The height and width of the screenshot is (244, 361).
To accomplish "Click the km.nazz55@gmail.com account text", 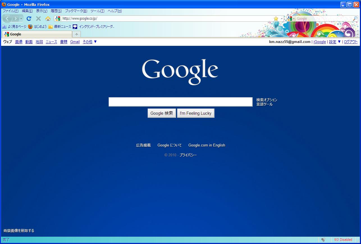I will (x=290, y=42).
